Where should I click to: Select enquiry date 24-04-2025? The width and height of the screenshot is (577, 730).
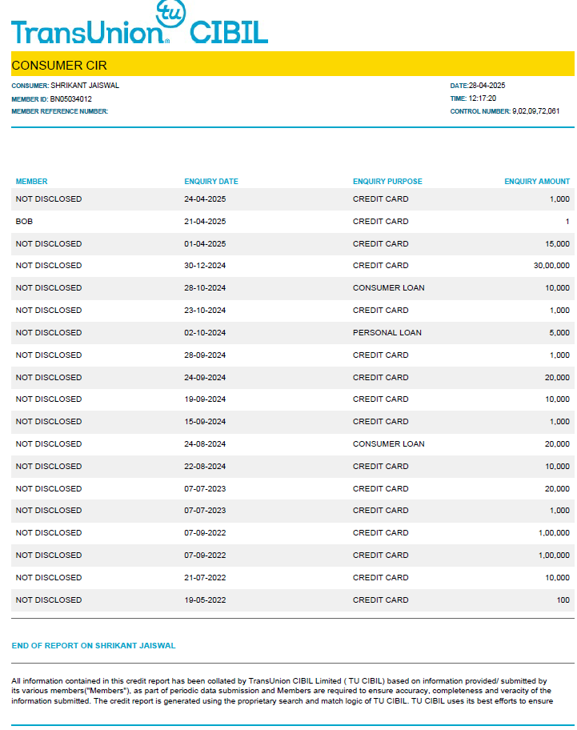pyautogui.click(x=205, y=199)
